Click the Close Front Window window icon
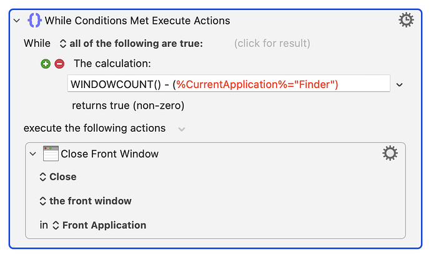 click(51, 153)
